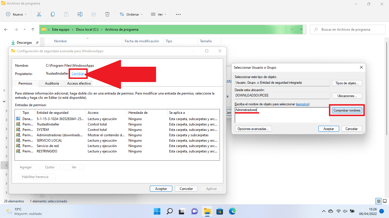Image resolution: width=389 pixels, height=218 pixels.
Task: Open the Nuevo dropdown menu
Action: pyautogui.click(x=16, y=14)
